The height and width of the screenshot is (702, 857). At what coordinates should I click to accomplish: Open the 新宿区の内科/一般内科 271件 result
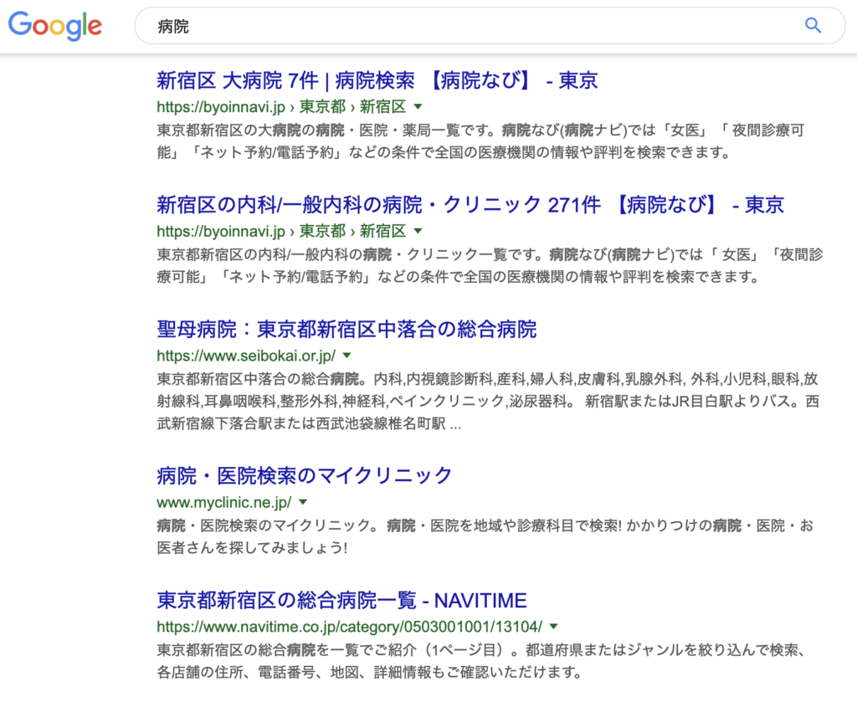click(x=470, y=205)
